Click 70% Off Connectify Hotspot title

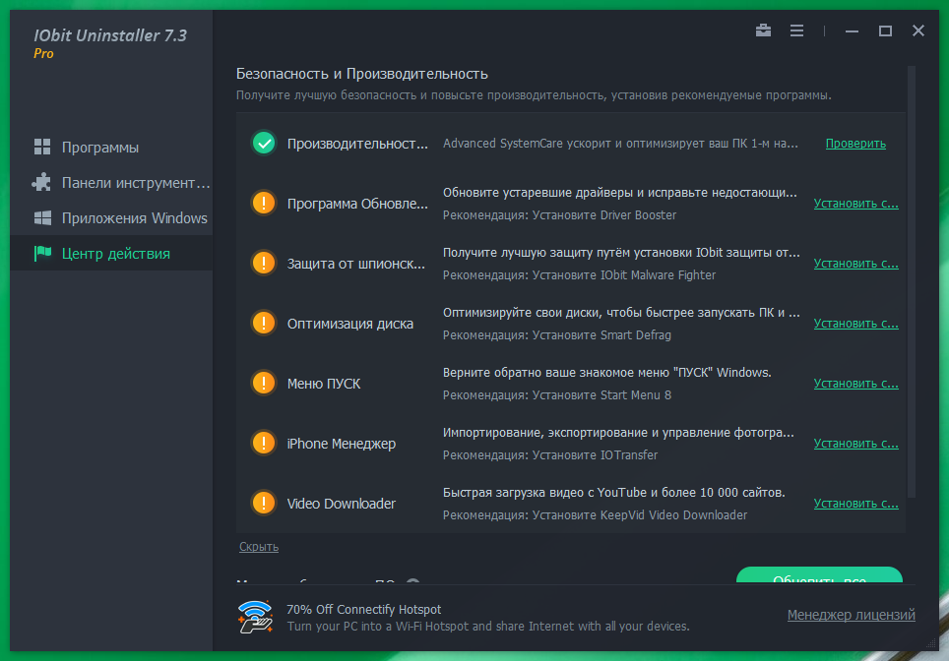tap(363, 610)
